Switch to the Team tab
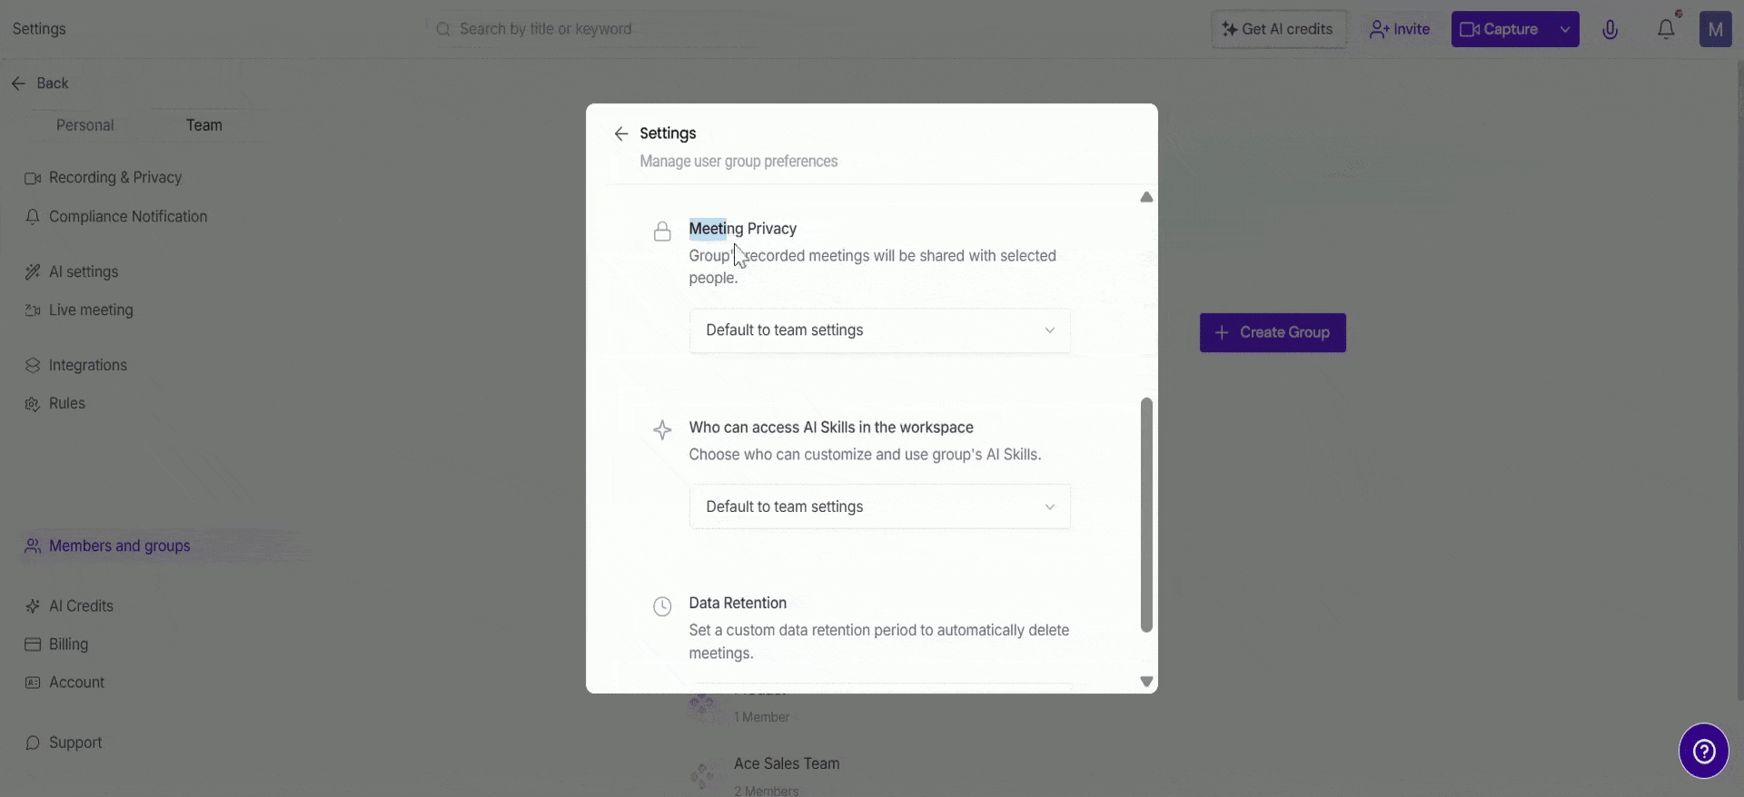 [204, 125]
